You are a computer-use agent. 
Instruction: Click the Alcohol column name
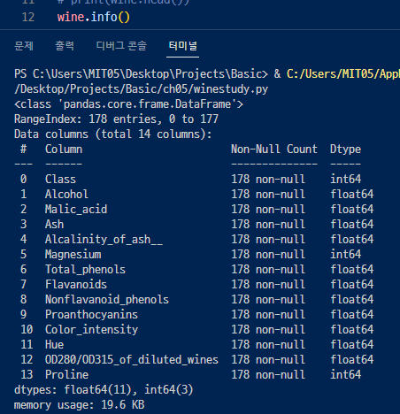pyautogui.click(x=66, y=195)
